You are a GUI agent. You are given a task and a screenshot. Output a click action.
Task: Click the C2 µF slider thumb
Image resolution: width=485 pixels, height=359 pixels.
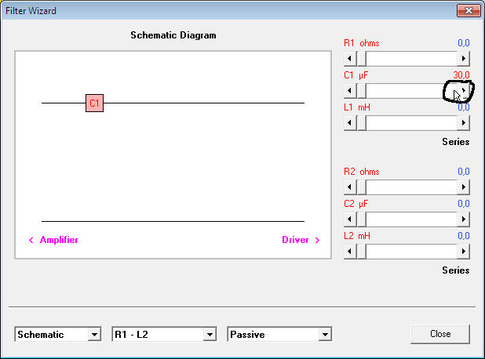click(361, 219)
